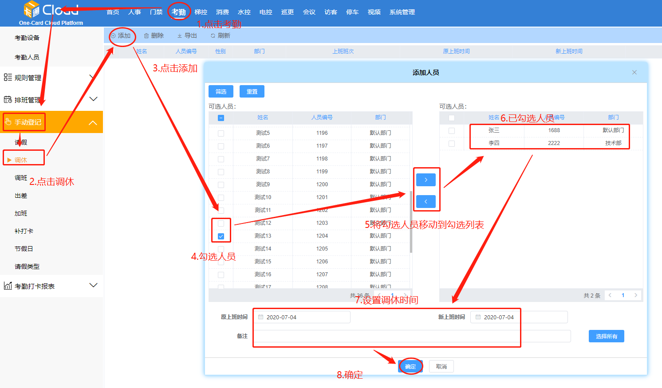Open the calendar icon in 原上班时间 field

[x=260, y=317]
